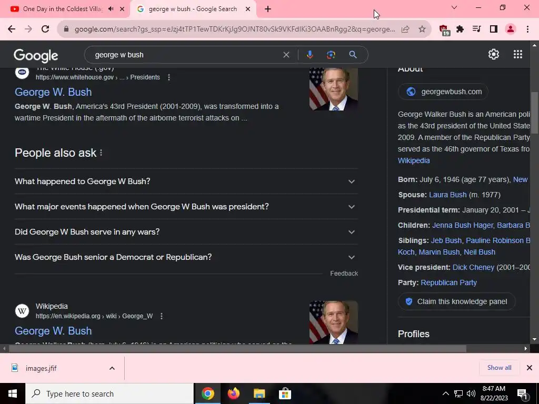Open more options for the whitehouse.gov result
The height and width of the screenshot is (404, 539).
pos(169,77)
